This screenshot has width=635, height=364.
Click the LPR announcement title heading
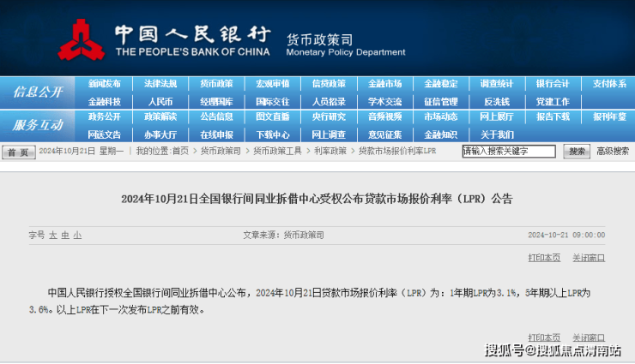coord(317,199)
